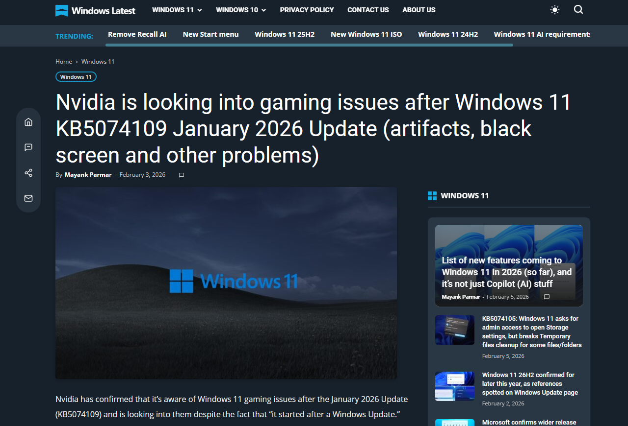Image resolution: width=628 pixels, height=426 pixels.
Task: Open Contact Us menu item
Action: [x=368, y=10]
